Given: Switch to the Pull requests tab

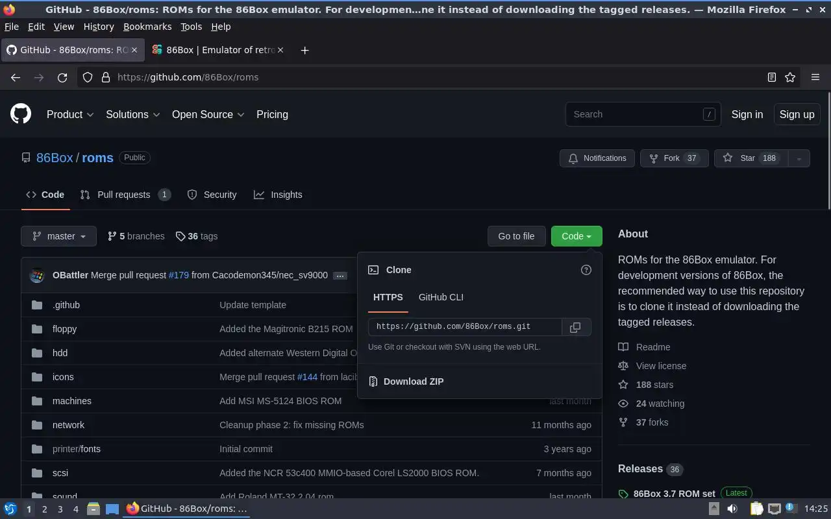Looking at the screenshot, I should tap(125, 195).
